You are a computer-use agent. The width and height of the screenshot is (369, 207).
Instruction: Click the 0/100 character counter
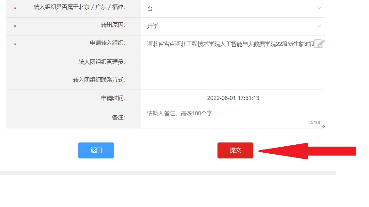315,123
